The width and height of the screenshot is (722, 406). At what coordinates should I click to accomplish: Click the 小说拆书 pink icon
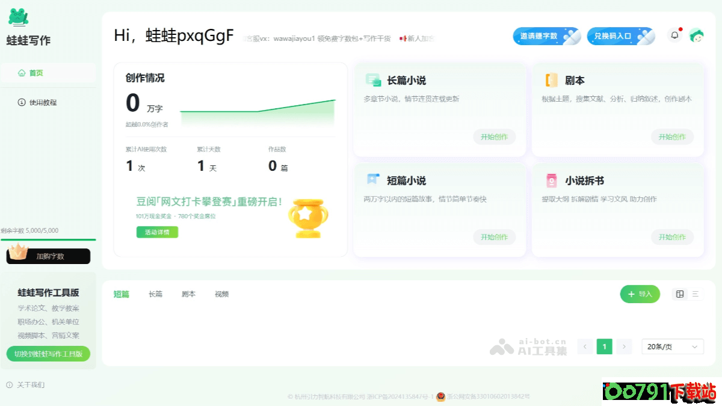[x=551, y=180]
